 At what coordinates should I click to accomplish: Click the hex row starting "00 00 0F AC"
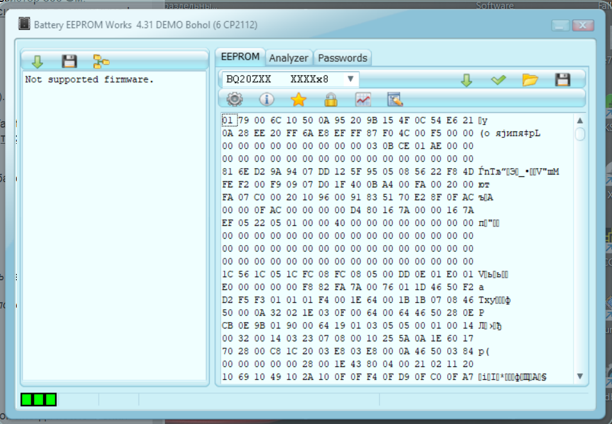point(348,210)
